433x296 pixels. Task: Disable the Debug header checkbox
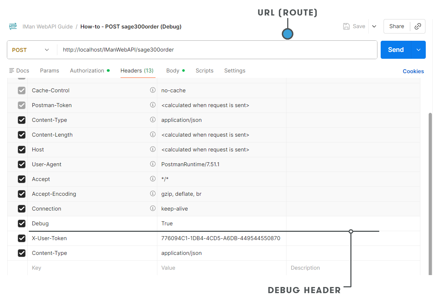coord(22,224)
